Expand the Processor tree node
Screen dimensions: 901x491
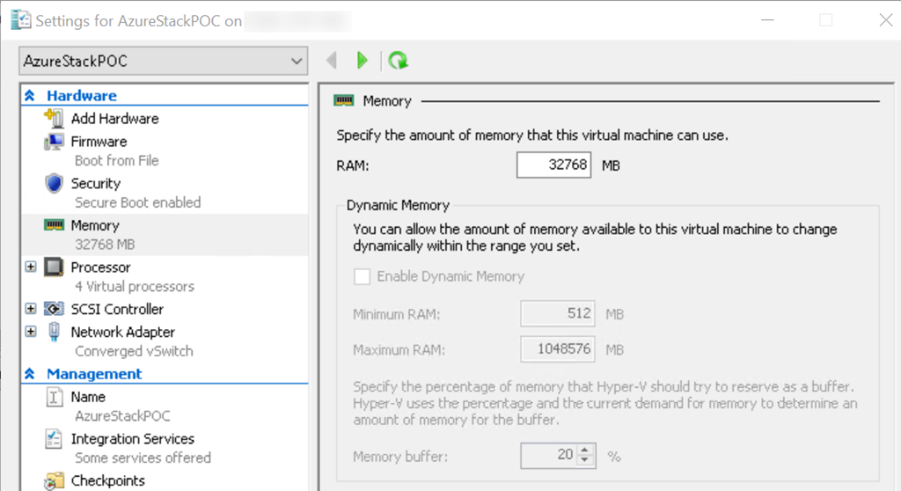pos(31,267)
